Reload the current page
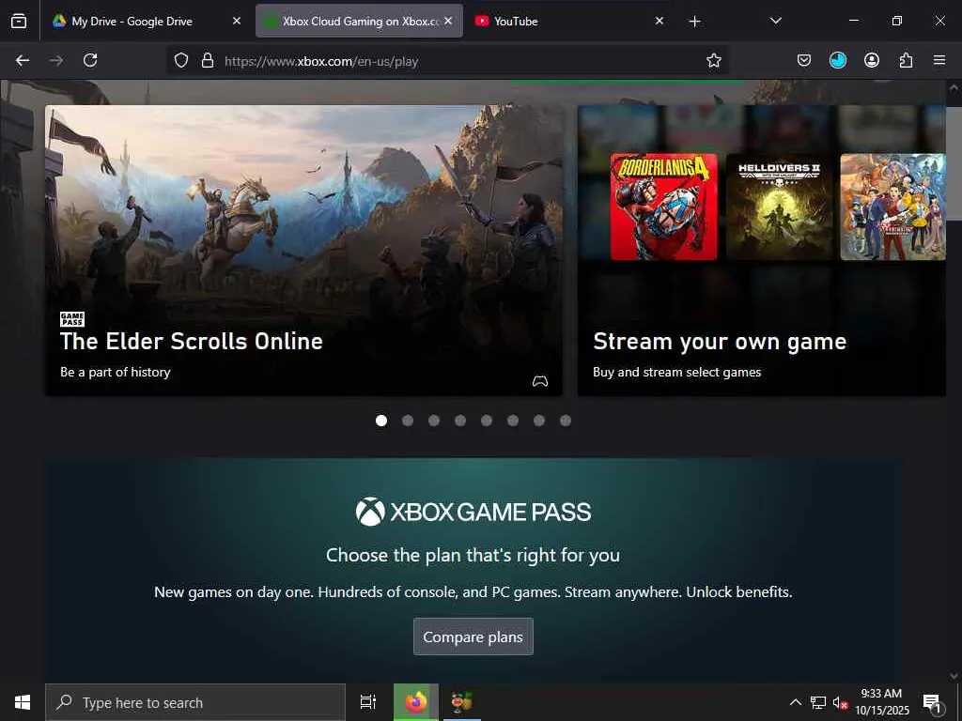The image size is (962, 721). coord(90,60)
